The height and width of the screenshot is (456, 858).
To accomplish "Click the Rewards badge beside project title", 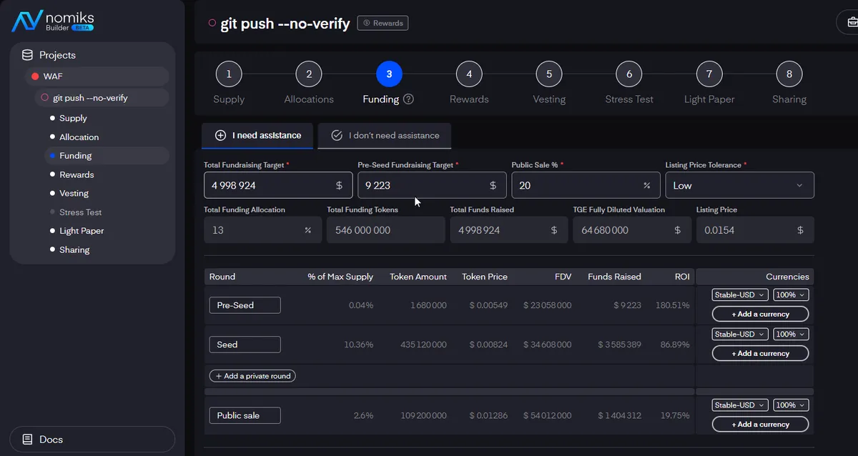I will tap(383, 23).
